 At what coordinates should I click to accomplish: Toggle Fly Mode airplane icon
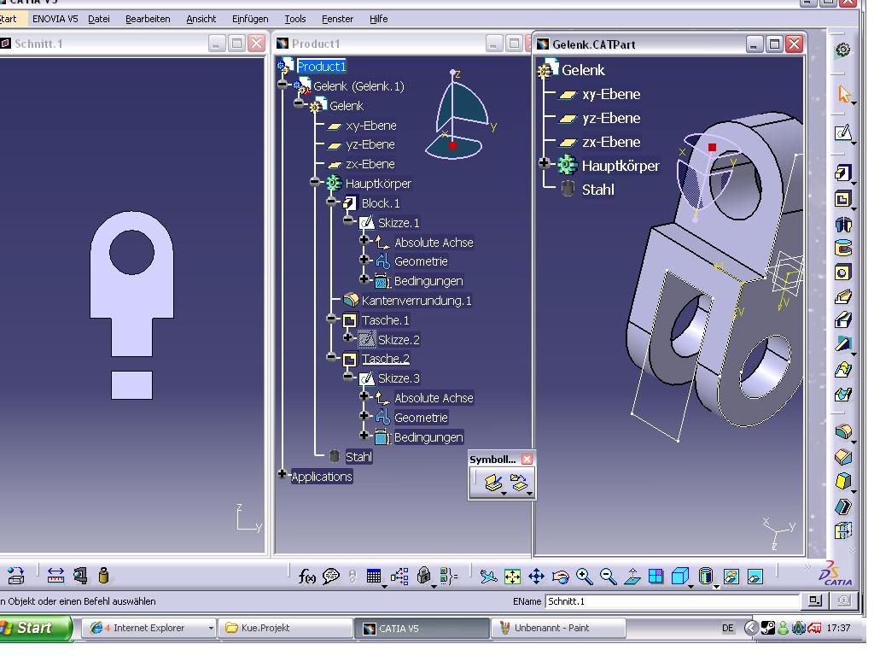[488, 577]
